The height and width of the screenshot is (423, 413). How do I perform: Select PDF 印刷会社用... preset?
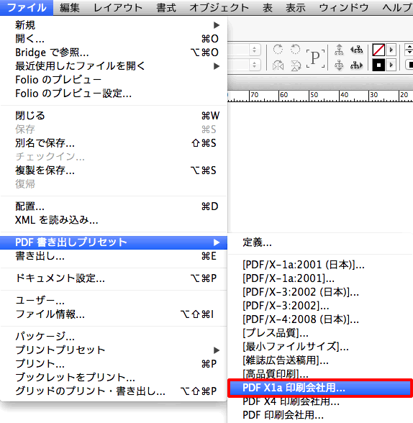click(x=320, y=415)
